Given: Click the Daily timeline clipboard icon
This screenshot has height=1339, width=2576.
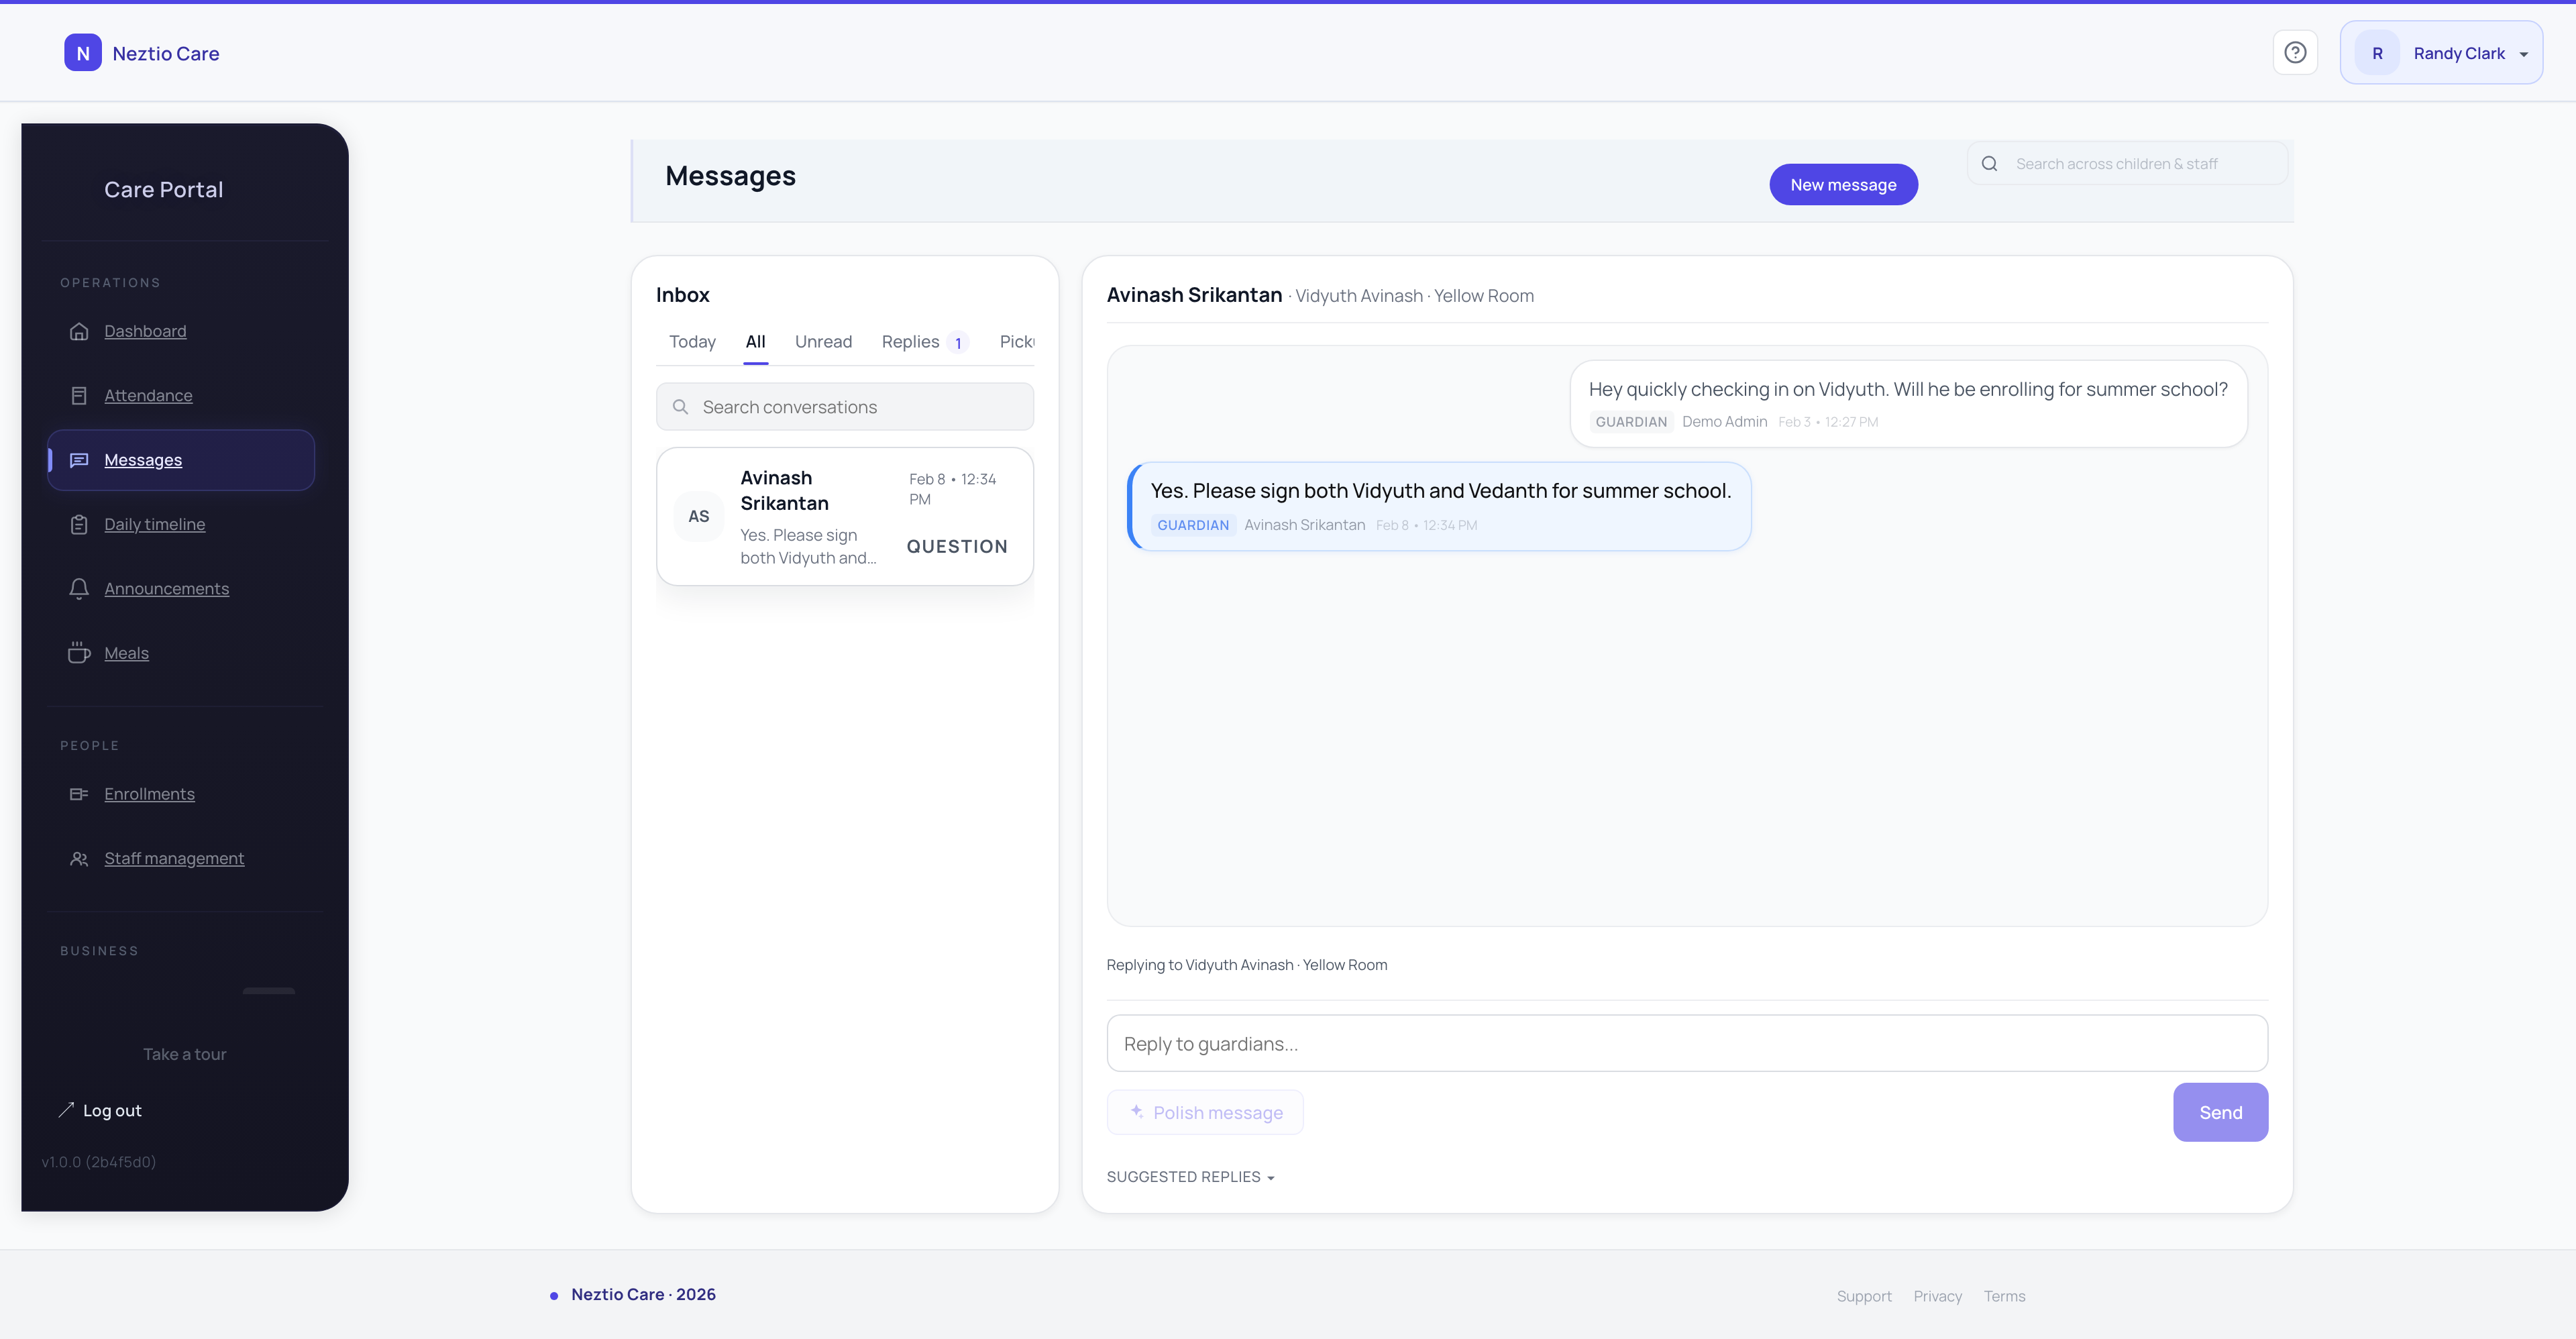Looking at the screenshot, I should coord(80,523).
